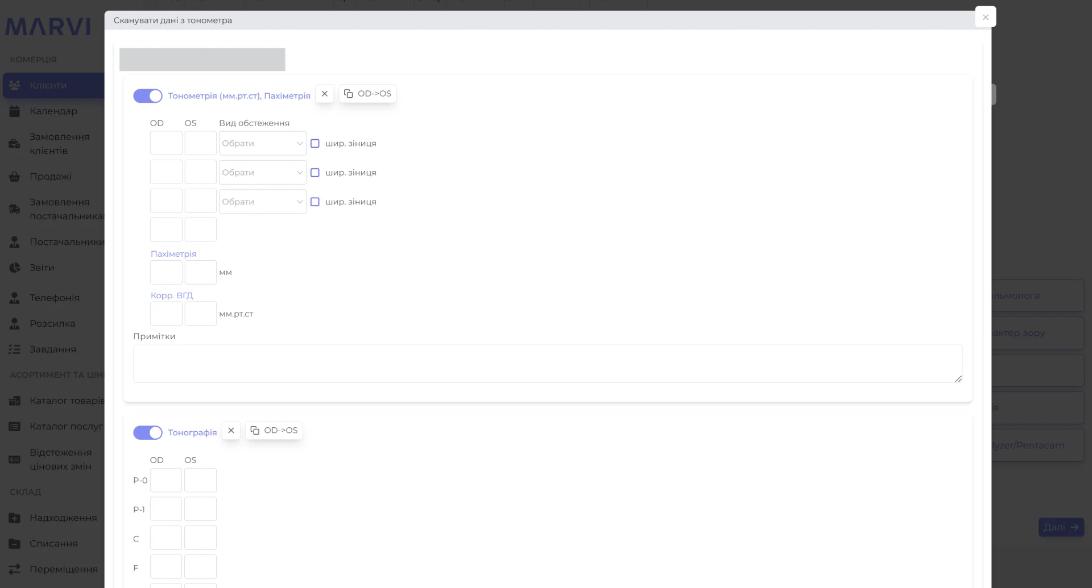Click the Постачальники person icon

[15, 242]
